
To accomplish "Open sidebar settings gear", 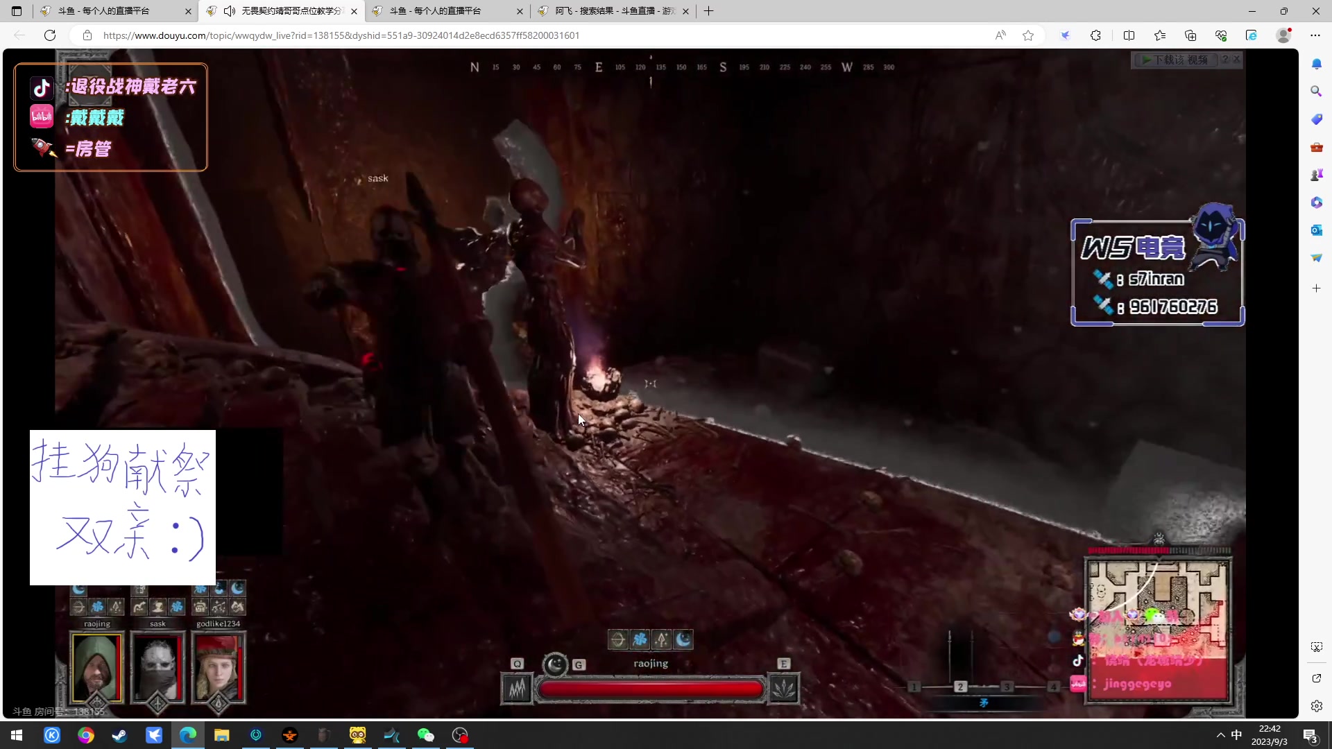I will click(1316, 706).
